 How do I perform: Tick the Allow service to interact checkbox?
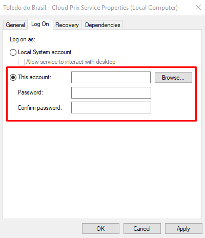coord(21,62)
